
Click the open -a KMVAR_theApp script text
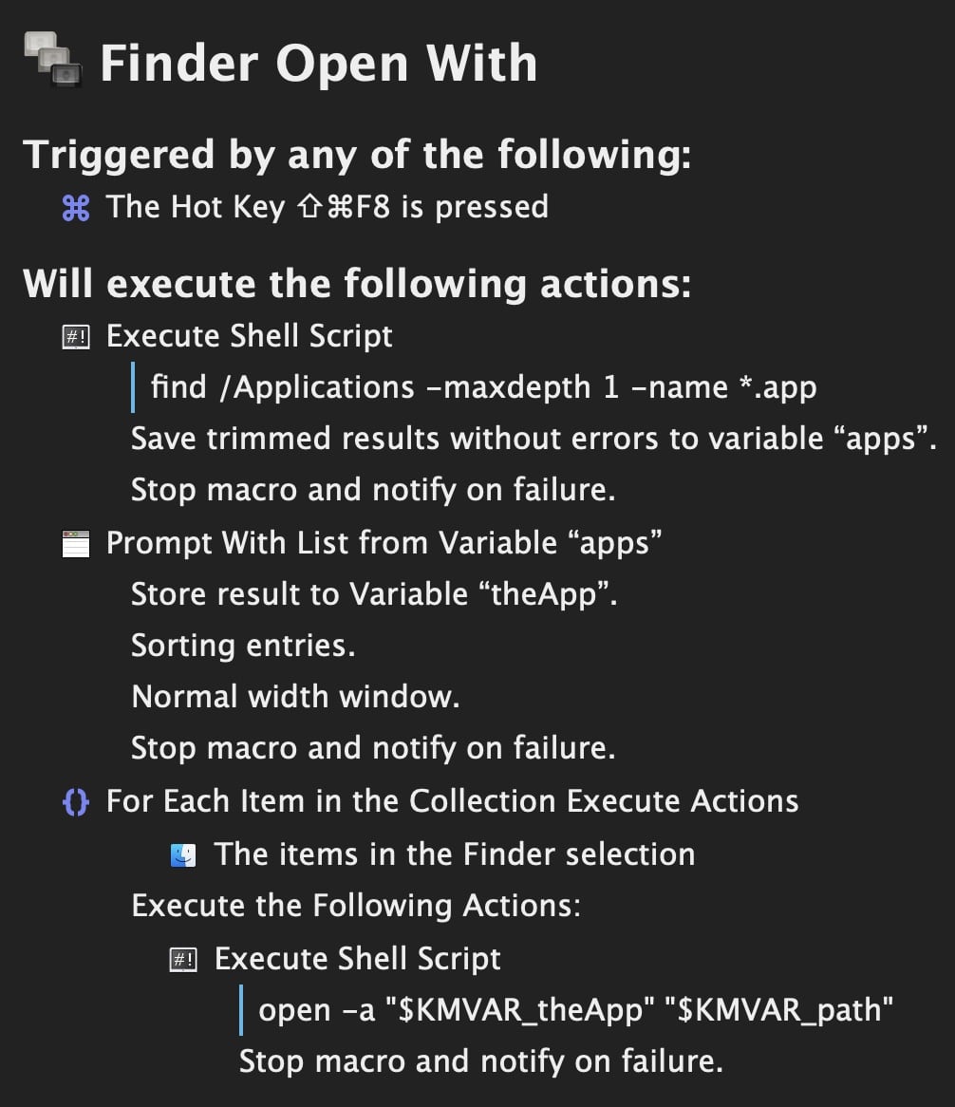coord(576,1010)
